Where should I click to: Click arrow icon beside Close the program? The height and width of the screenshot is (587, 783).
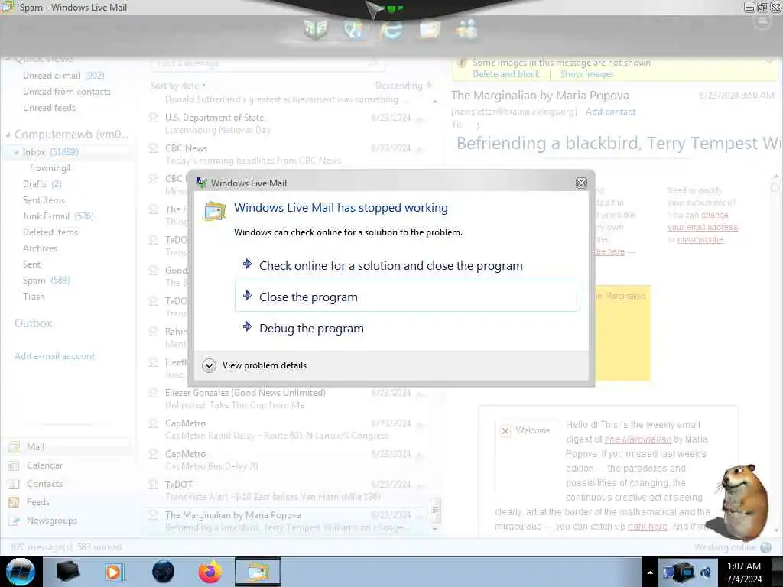[247, 296]
